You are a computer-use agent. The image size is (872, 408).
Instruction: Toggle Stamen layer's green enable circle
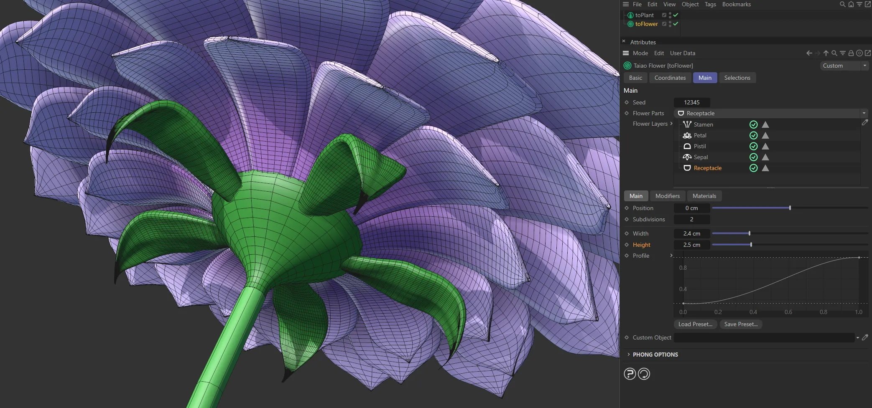coord(754,124)
